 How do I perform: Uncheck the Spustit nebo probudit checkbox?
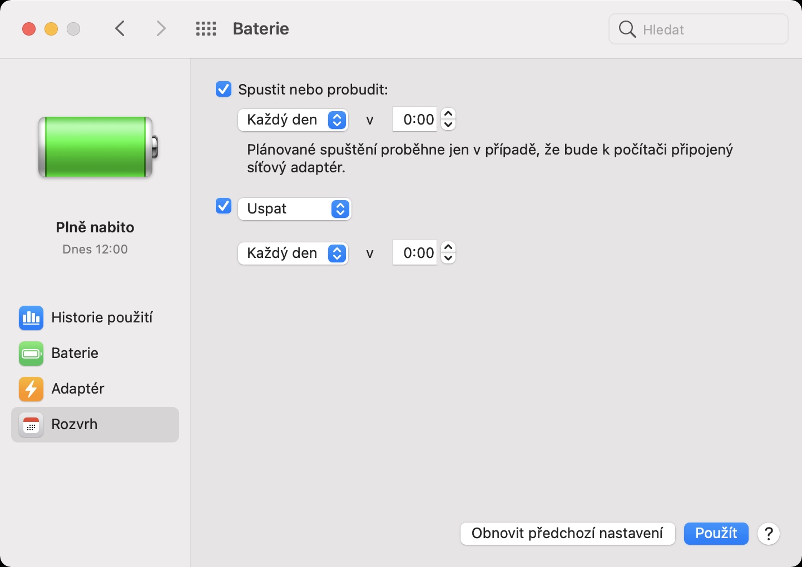pos(224,89)
